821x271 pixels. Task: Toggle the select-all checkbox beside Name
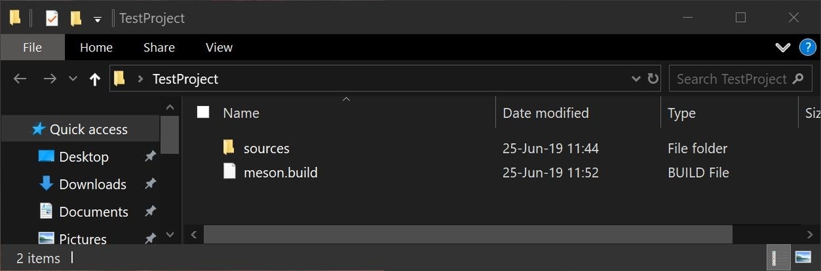pyautogui.click(x=203, y=112)
